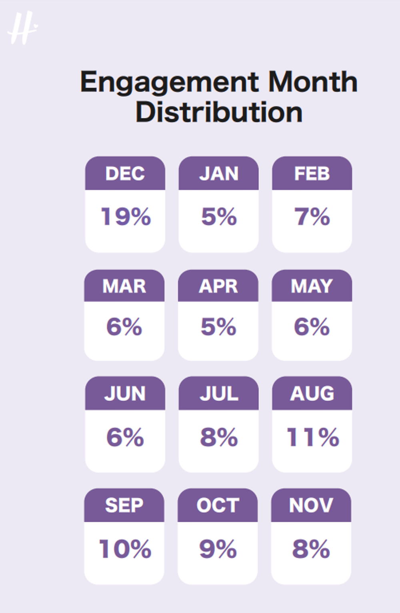Click the 8% value under JUL
400x613 pixels.
(x=219, y=437)
